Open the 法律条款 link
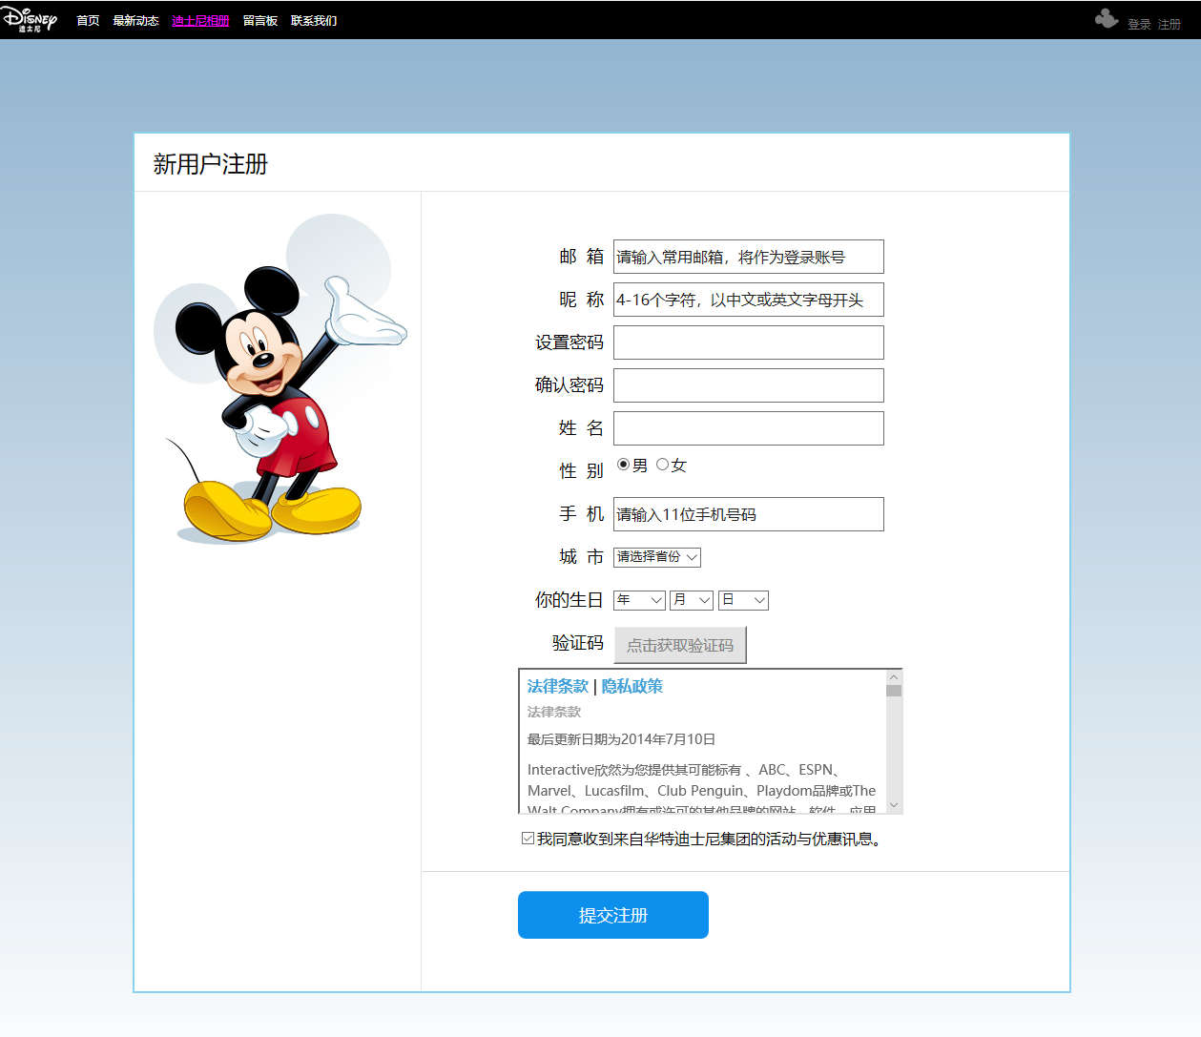Screen dimensions: 1201x1037 (x=558, y=686)
